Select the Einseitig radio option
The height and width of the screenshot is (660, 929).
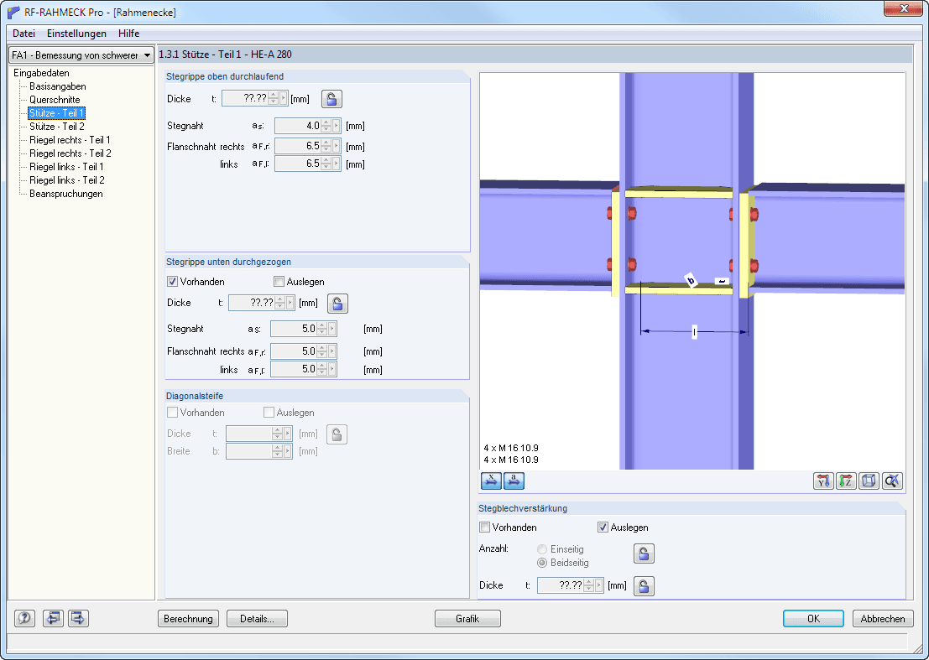coord(542,549)
